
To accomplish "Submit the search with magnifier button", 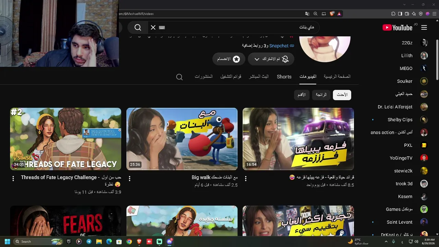I will click(138, 27).
